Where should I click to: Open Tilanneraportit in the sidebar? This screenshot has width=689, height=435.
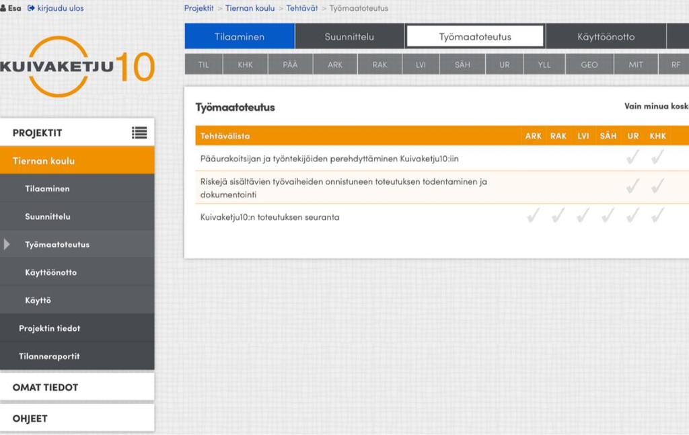[x=77, y=356]
